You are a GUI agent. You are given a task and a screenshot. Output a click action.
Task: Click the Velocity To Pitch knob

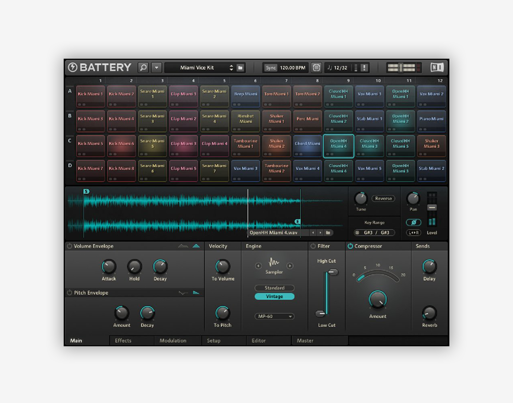[x=222, y=313]
